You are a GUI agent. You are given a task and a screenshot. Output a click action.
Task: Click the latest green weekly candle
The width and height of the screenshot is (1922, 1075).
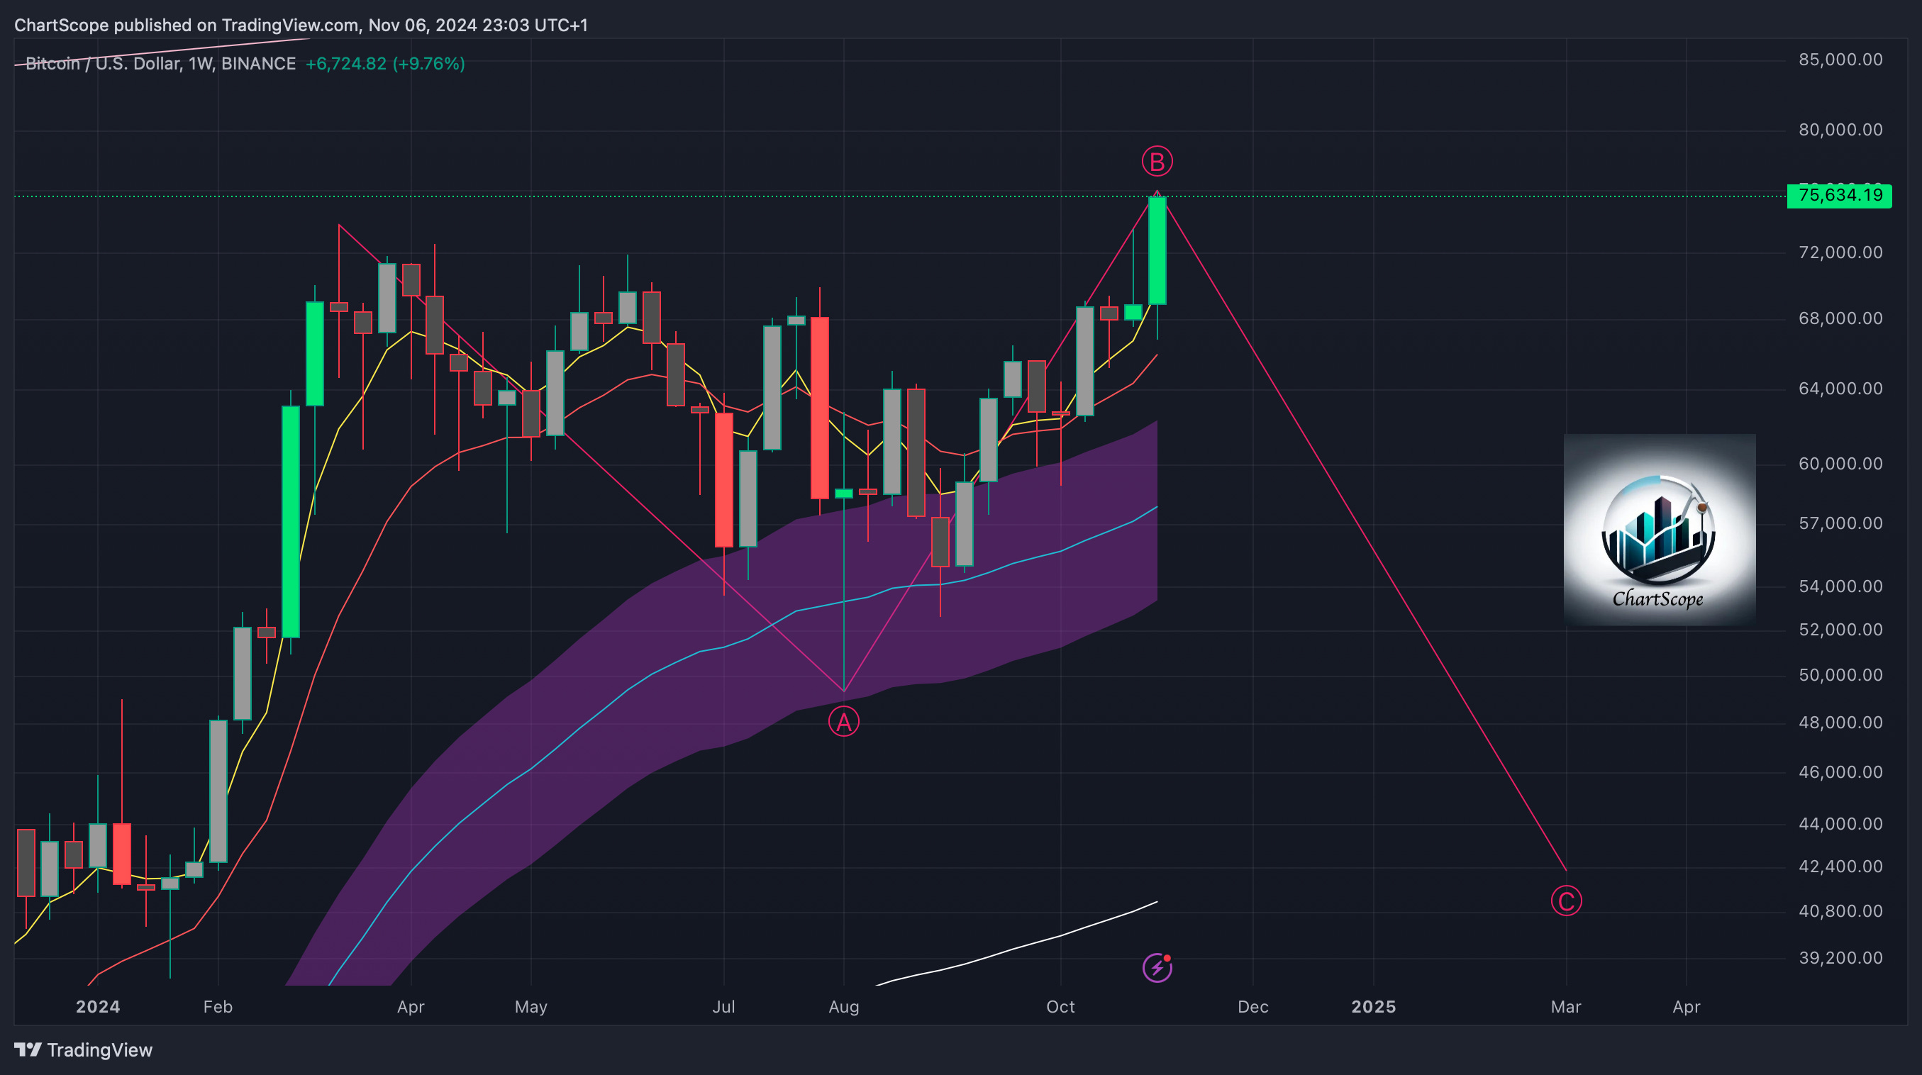point(1157,250)
